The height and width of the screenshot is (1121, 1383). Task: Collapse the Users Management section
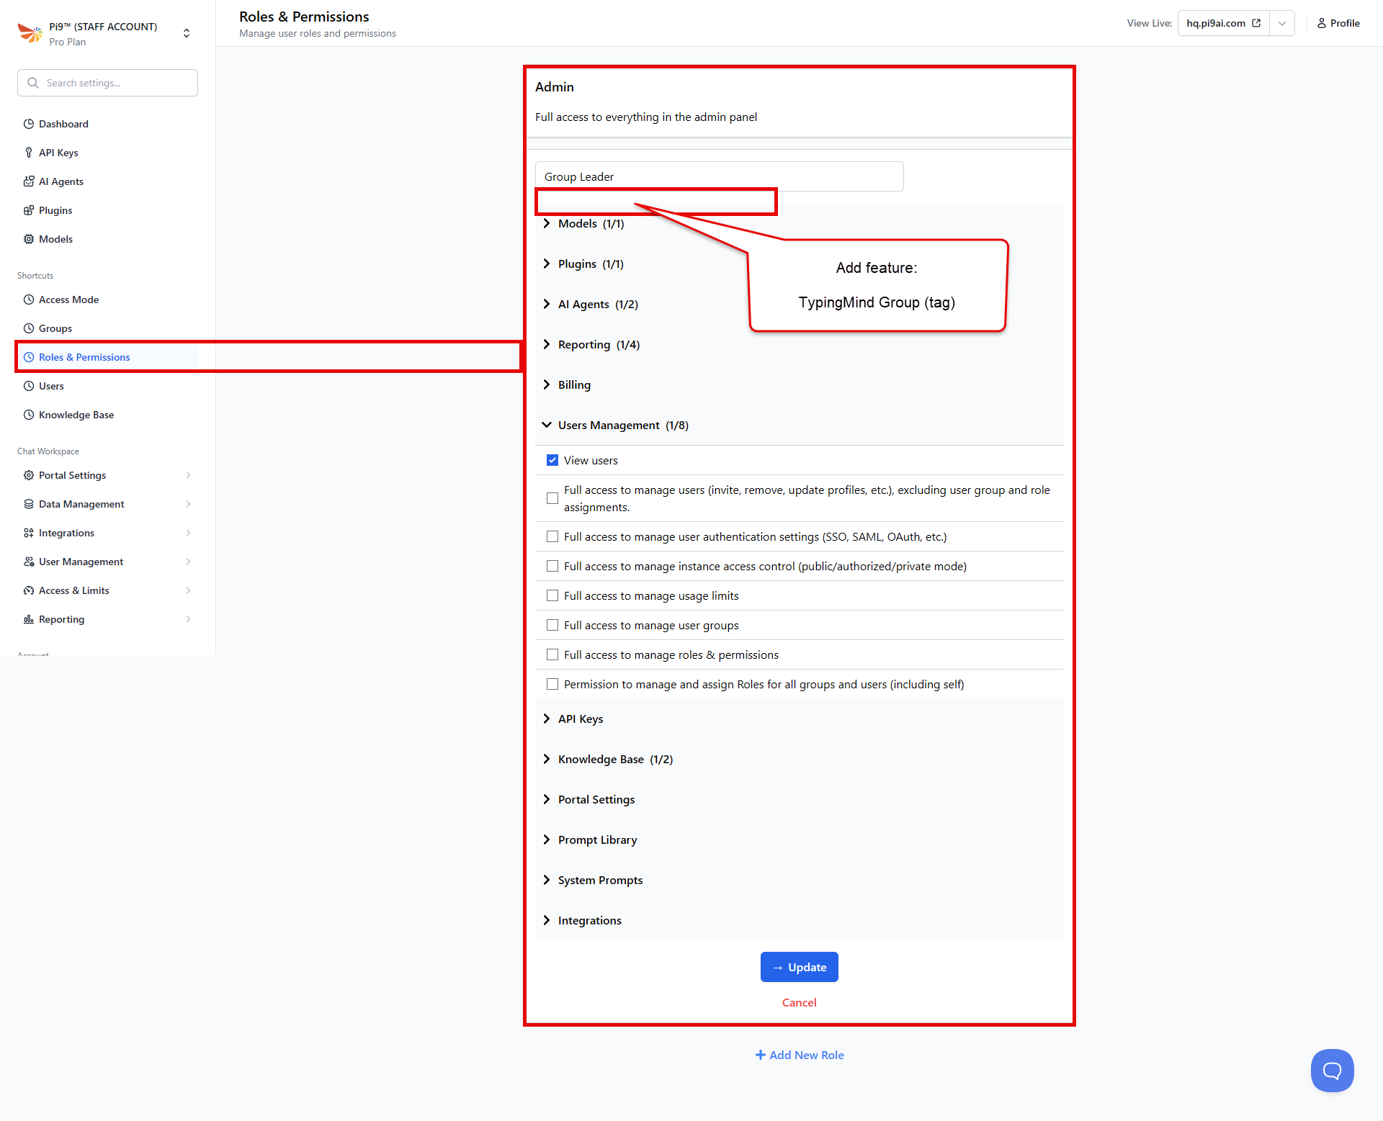(x=799, y=426)
